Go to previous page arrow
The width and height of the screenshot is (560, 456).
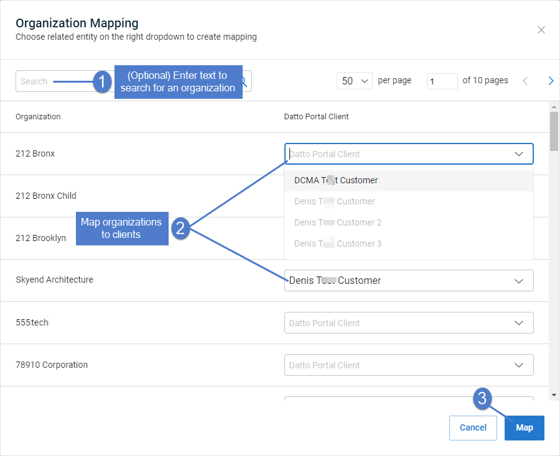click(525, 81)
